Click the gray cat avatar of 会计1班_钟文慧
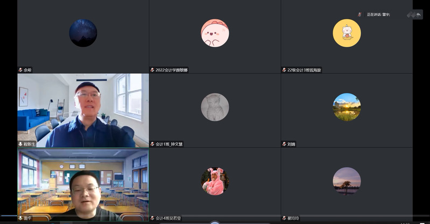The width and height of the screenshot is (430, 224). [x=215, y=107]
